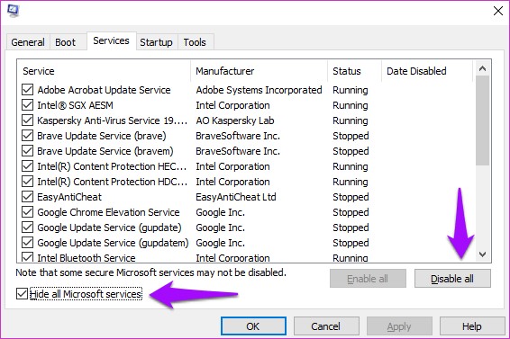Sort by the Service column header
This screenshot has height=339, width=510.
[104, 71]
